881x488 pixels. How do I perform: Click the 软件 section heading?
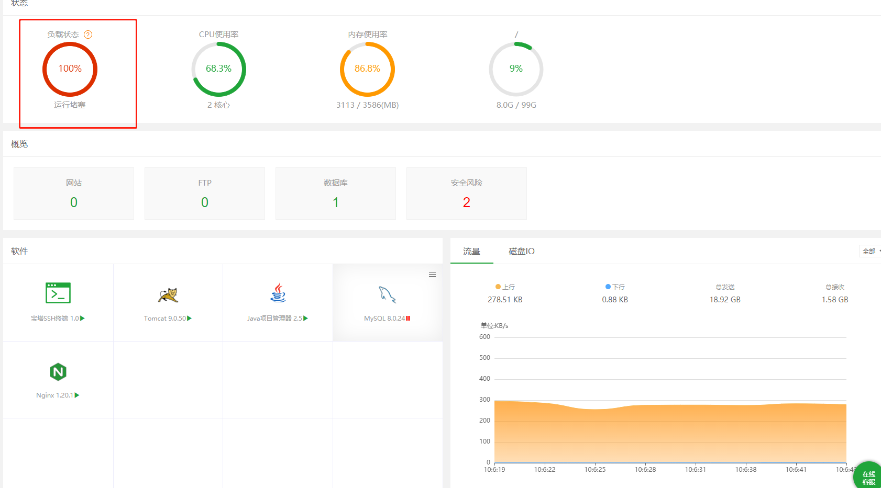tap(19, 252)
